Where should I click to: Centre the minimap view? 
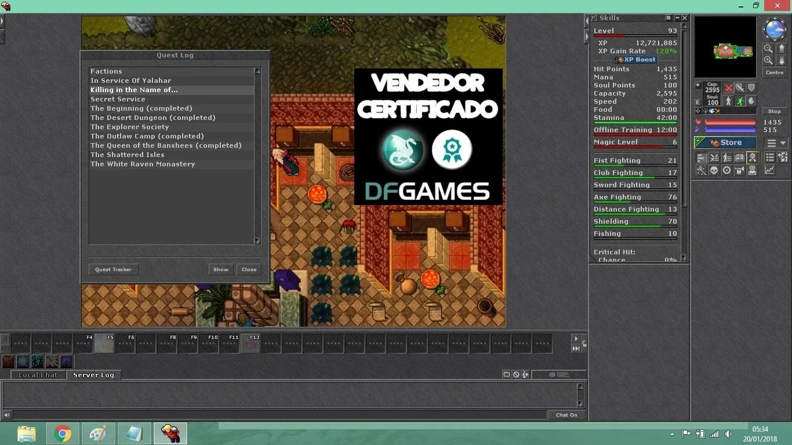tap(775, 72)
